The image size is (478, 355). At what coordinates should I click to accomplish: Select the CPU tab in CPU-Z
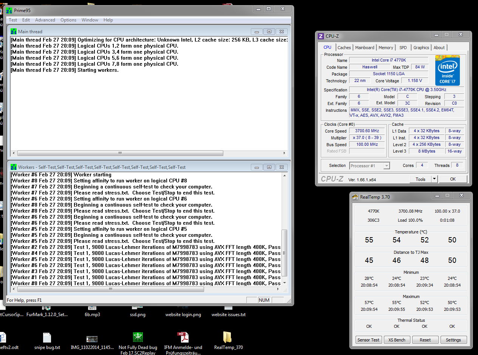click(x=327, y=47)
